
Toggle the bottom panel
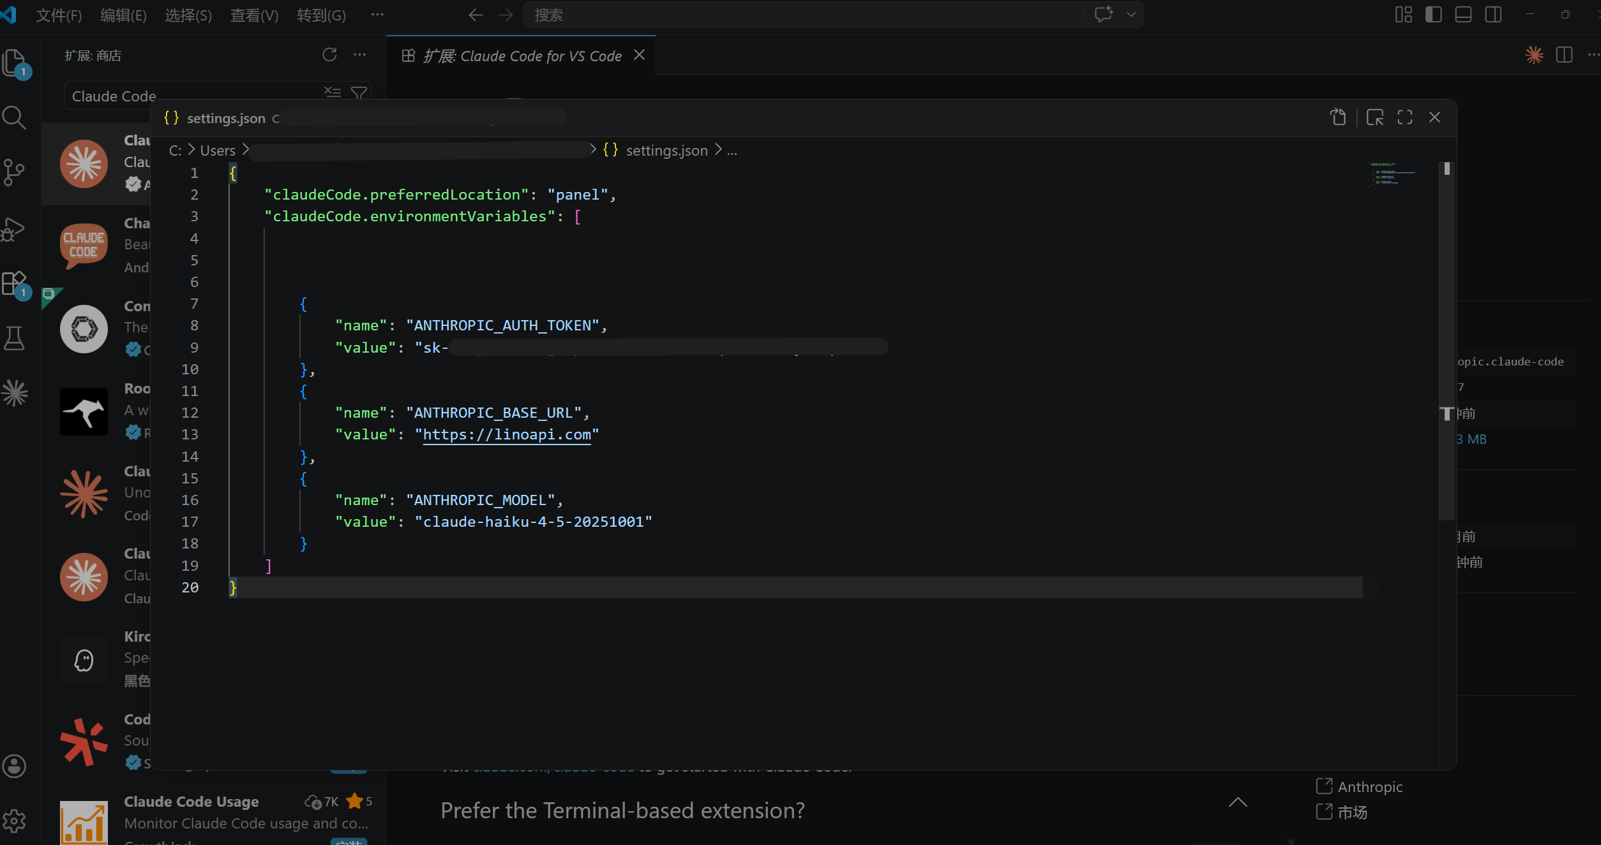click(1464, 15)
